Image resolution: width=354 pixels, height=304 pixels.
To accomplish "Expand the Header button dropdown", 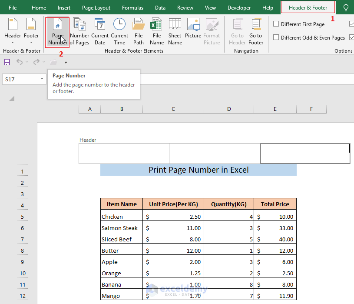I will [x=13, y=42].
